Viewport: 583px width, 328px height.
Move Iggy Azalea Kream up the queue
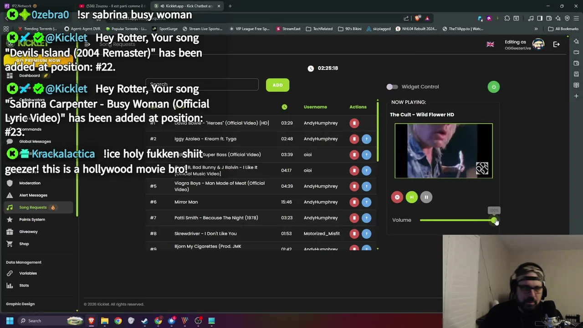click(x=366, y=139)
